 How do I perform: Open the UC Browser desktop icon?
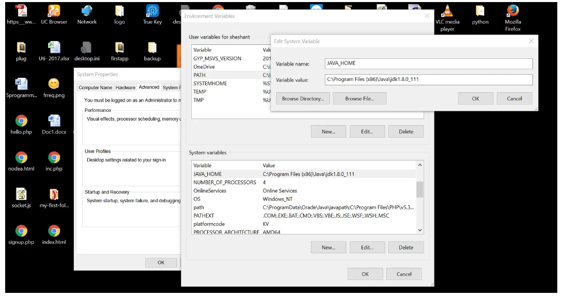[x=54, y=11]
